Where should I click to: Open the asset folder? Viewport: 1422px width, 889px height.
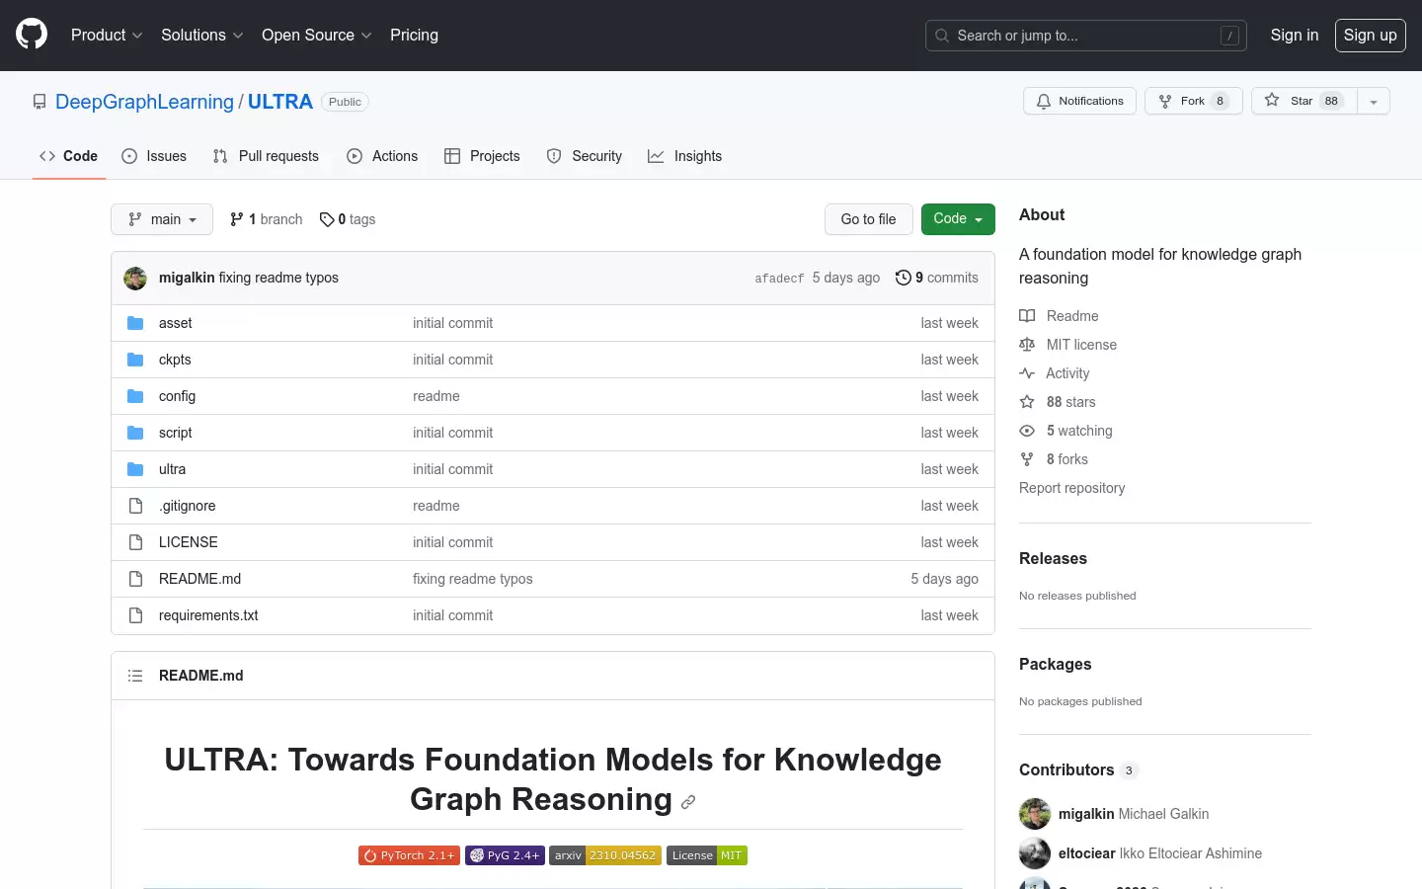175,323
